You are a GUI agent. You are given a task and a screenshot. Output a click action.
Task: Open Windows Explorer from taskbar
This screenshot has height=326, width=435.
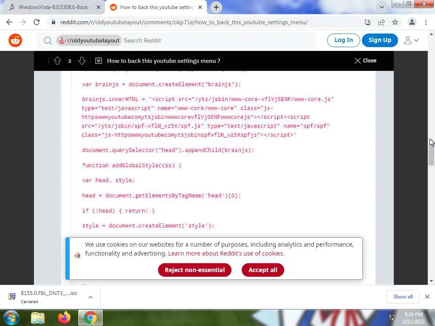pyautogui.click(x=38, y=318)
